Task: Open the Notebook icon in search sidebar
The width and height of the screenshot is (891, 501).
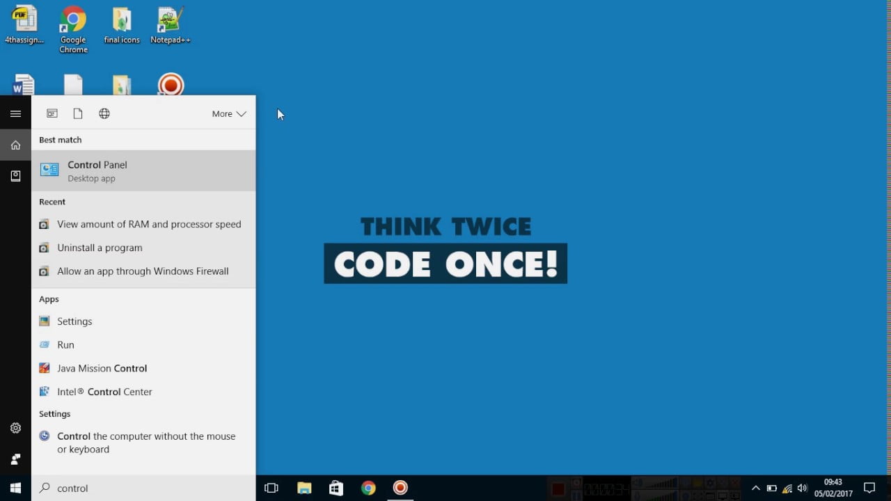Action: 15,177
